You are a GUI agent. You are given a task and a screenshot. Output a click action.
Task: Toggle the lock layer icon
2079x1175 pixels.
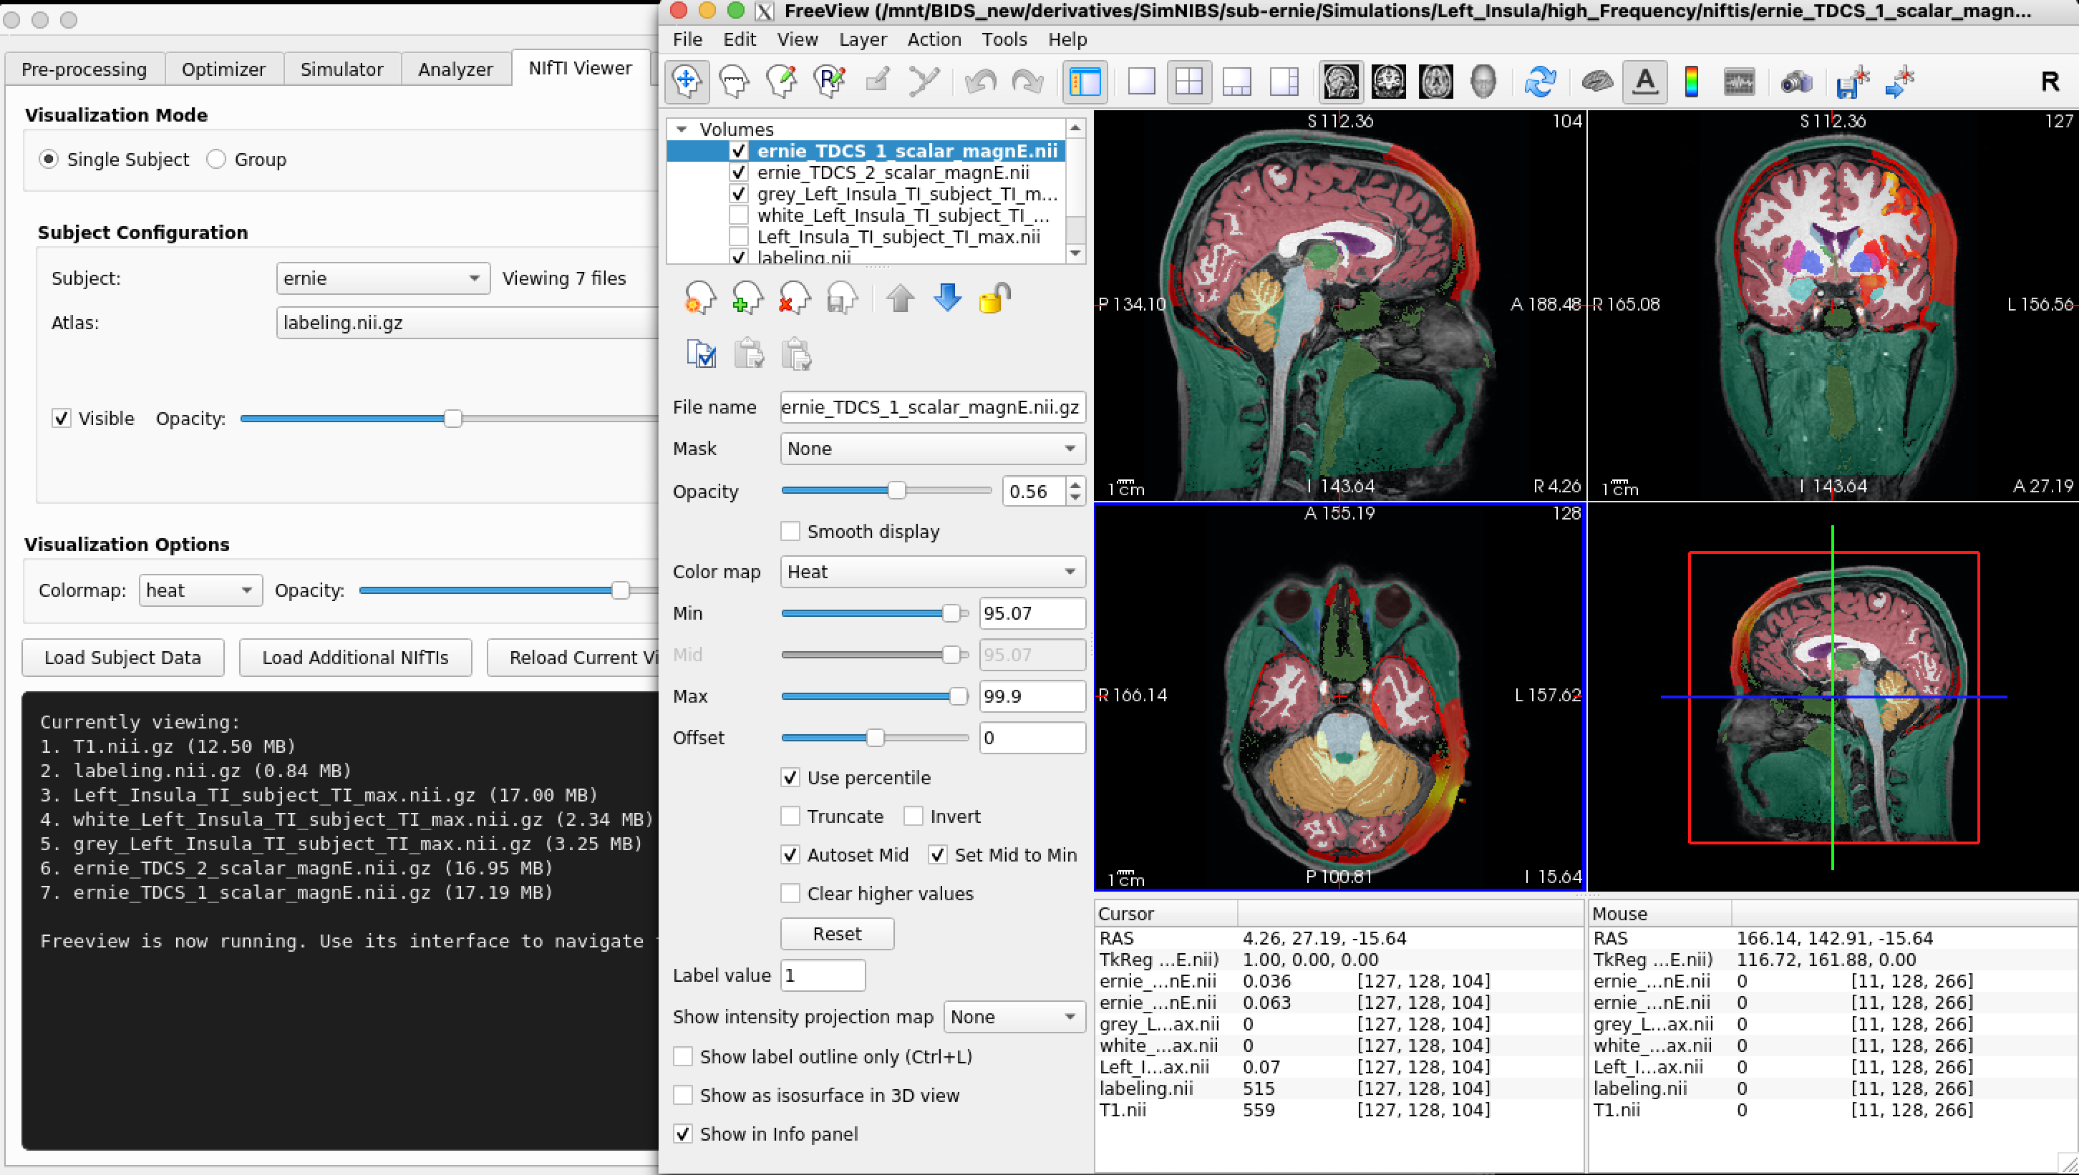point(994,298)
